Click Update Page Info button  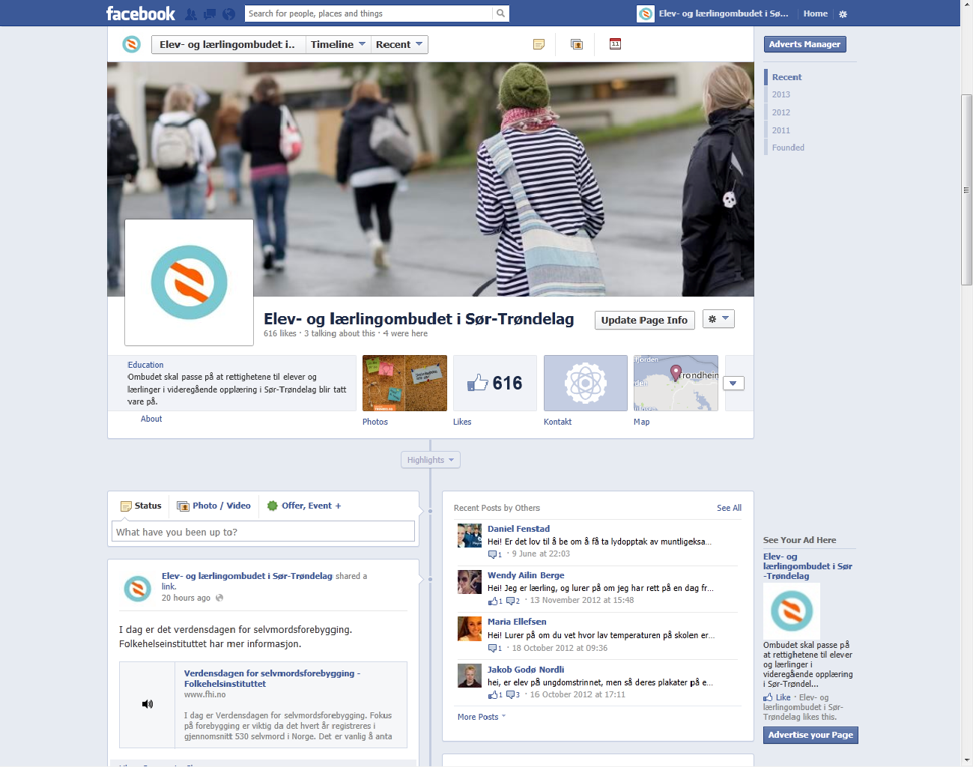pyautogui.click(x=644, y=320)
